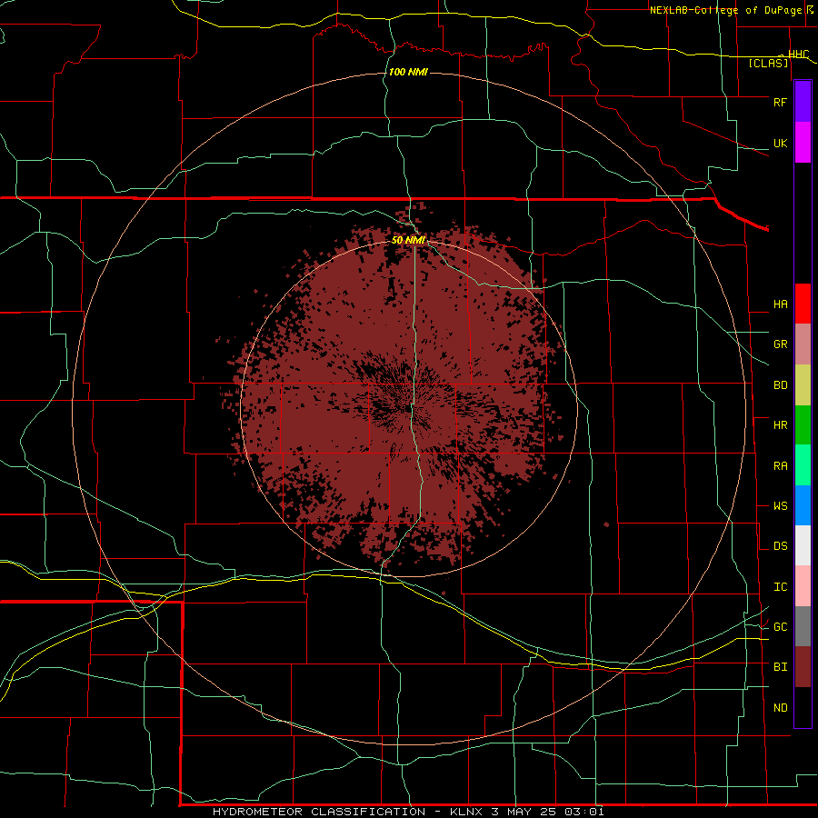The height and width of the screenshot is (818, 818).
Task: Select the white DS legend swatch
Action: pyautogui.click(x=803, y=545)
